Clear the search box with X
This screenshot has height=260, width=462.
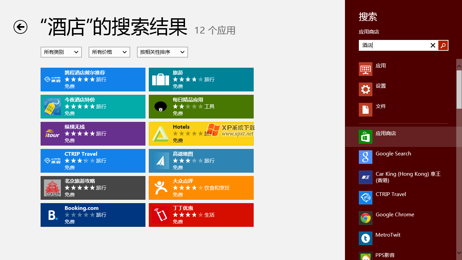point(433,45)
